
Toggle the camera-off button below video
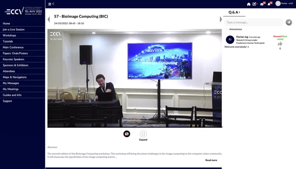coord(127,134)
